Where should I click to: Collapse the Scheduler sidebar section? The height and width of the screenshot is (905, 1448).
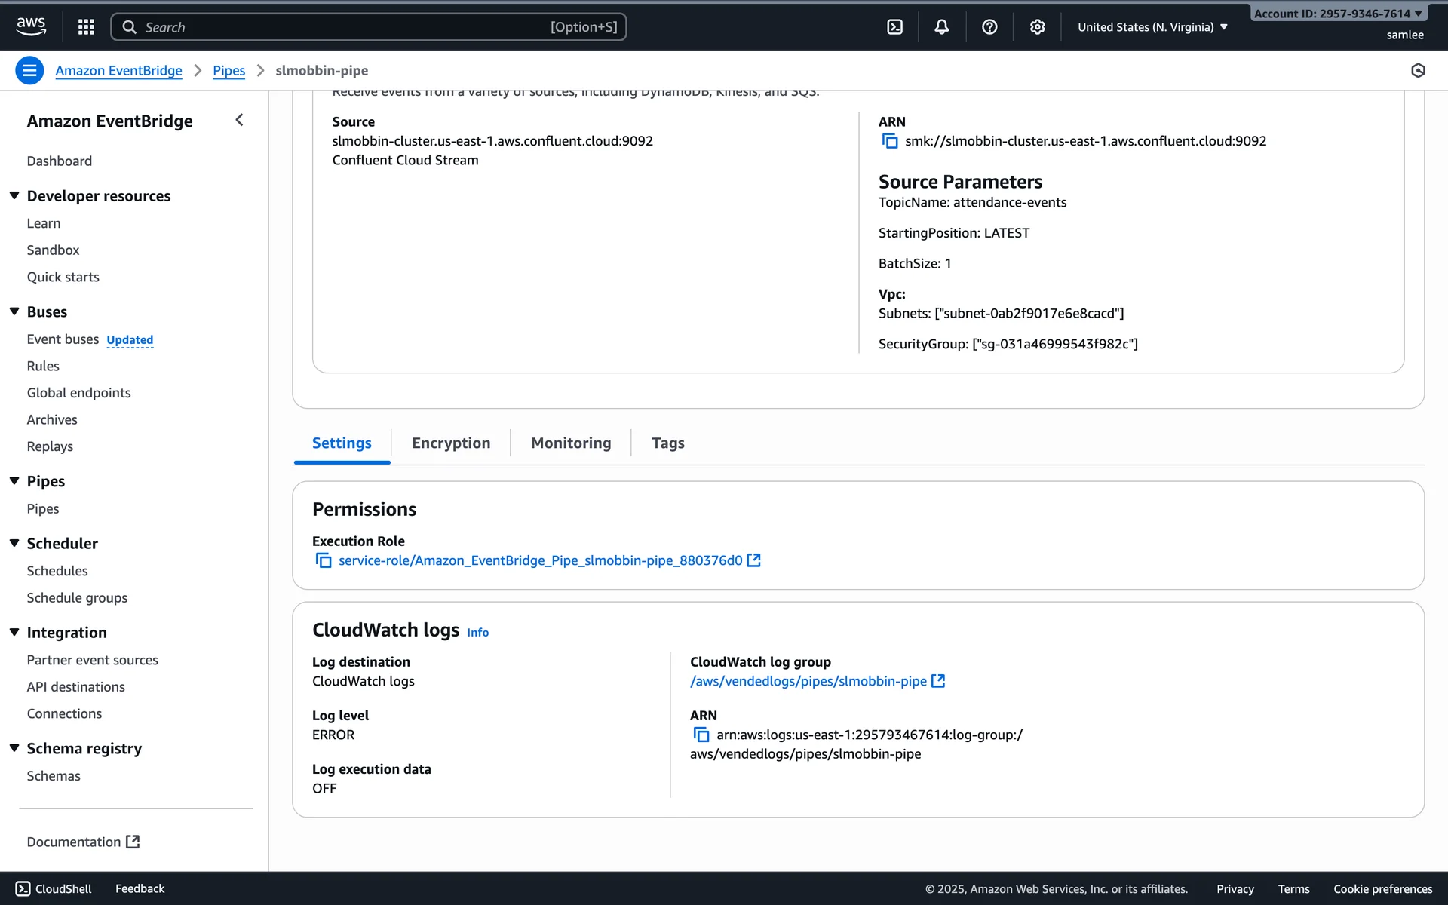point(14,543)
